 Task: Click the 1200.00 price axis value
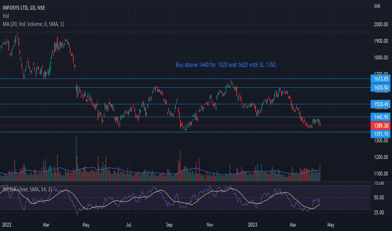pos(381,157)
